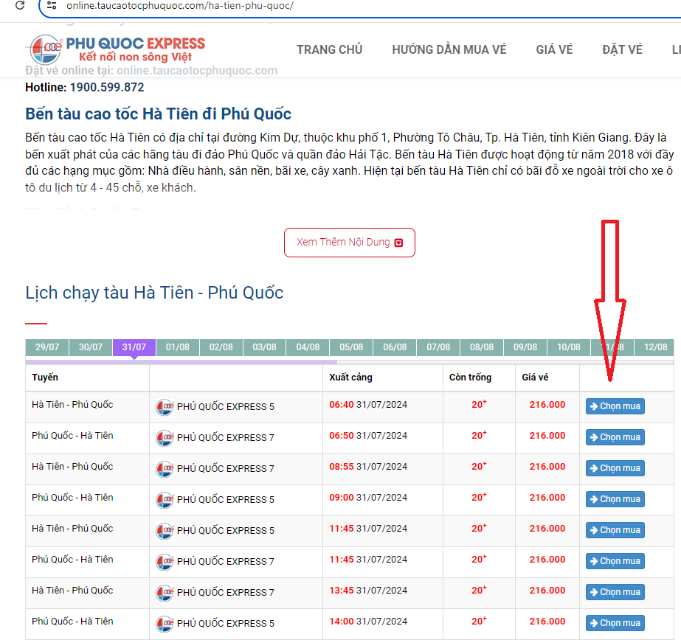The height and width of the screenshot is (640, 681).
Task: Go to GIÁ VÉ page
Action: pos(554,49)
